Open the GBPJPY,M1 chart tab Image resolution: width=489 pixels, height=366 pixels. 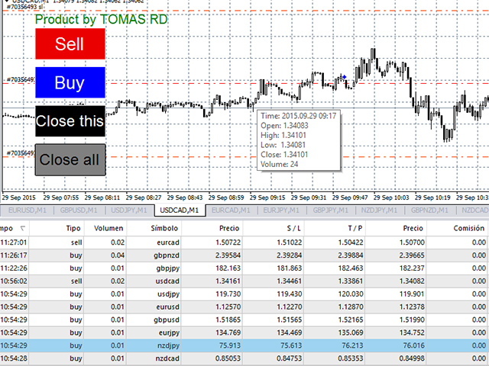click(x=331, y=210)
